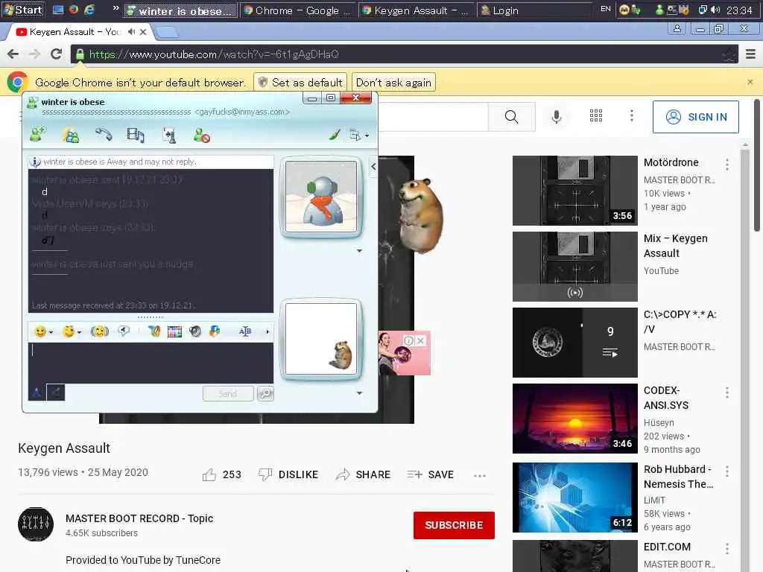Image resolution: width=763 pixels, height=572 pixels.
Task: Click your hamster display picture
Action: (321, 339)
